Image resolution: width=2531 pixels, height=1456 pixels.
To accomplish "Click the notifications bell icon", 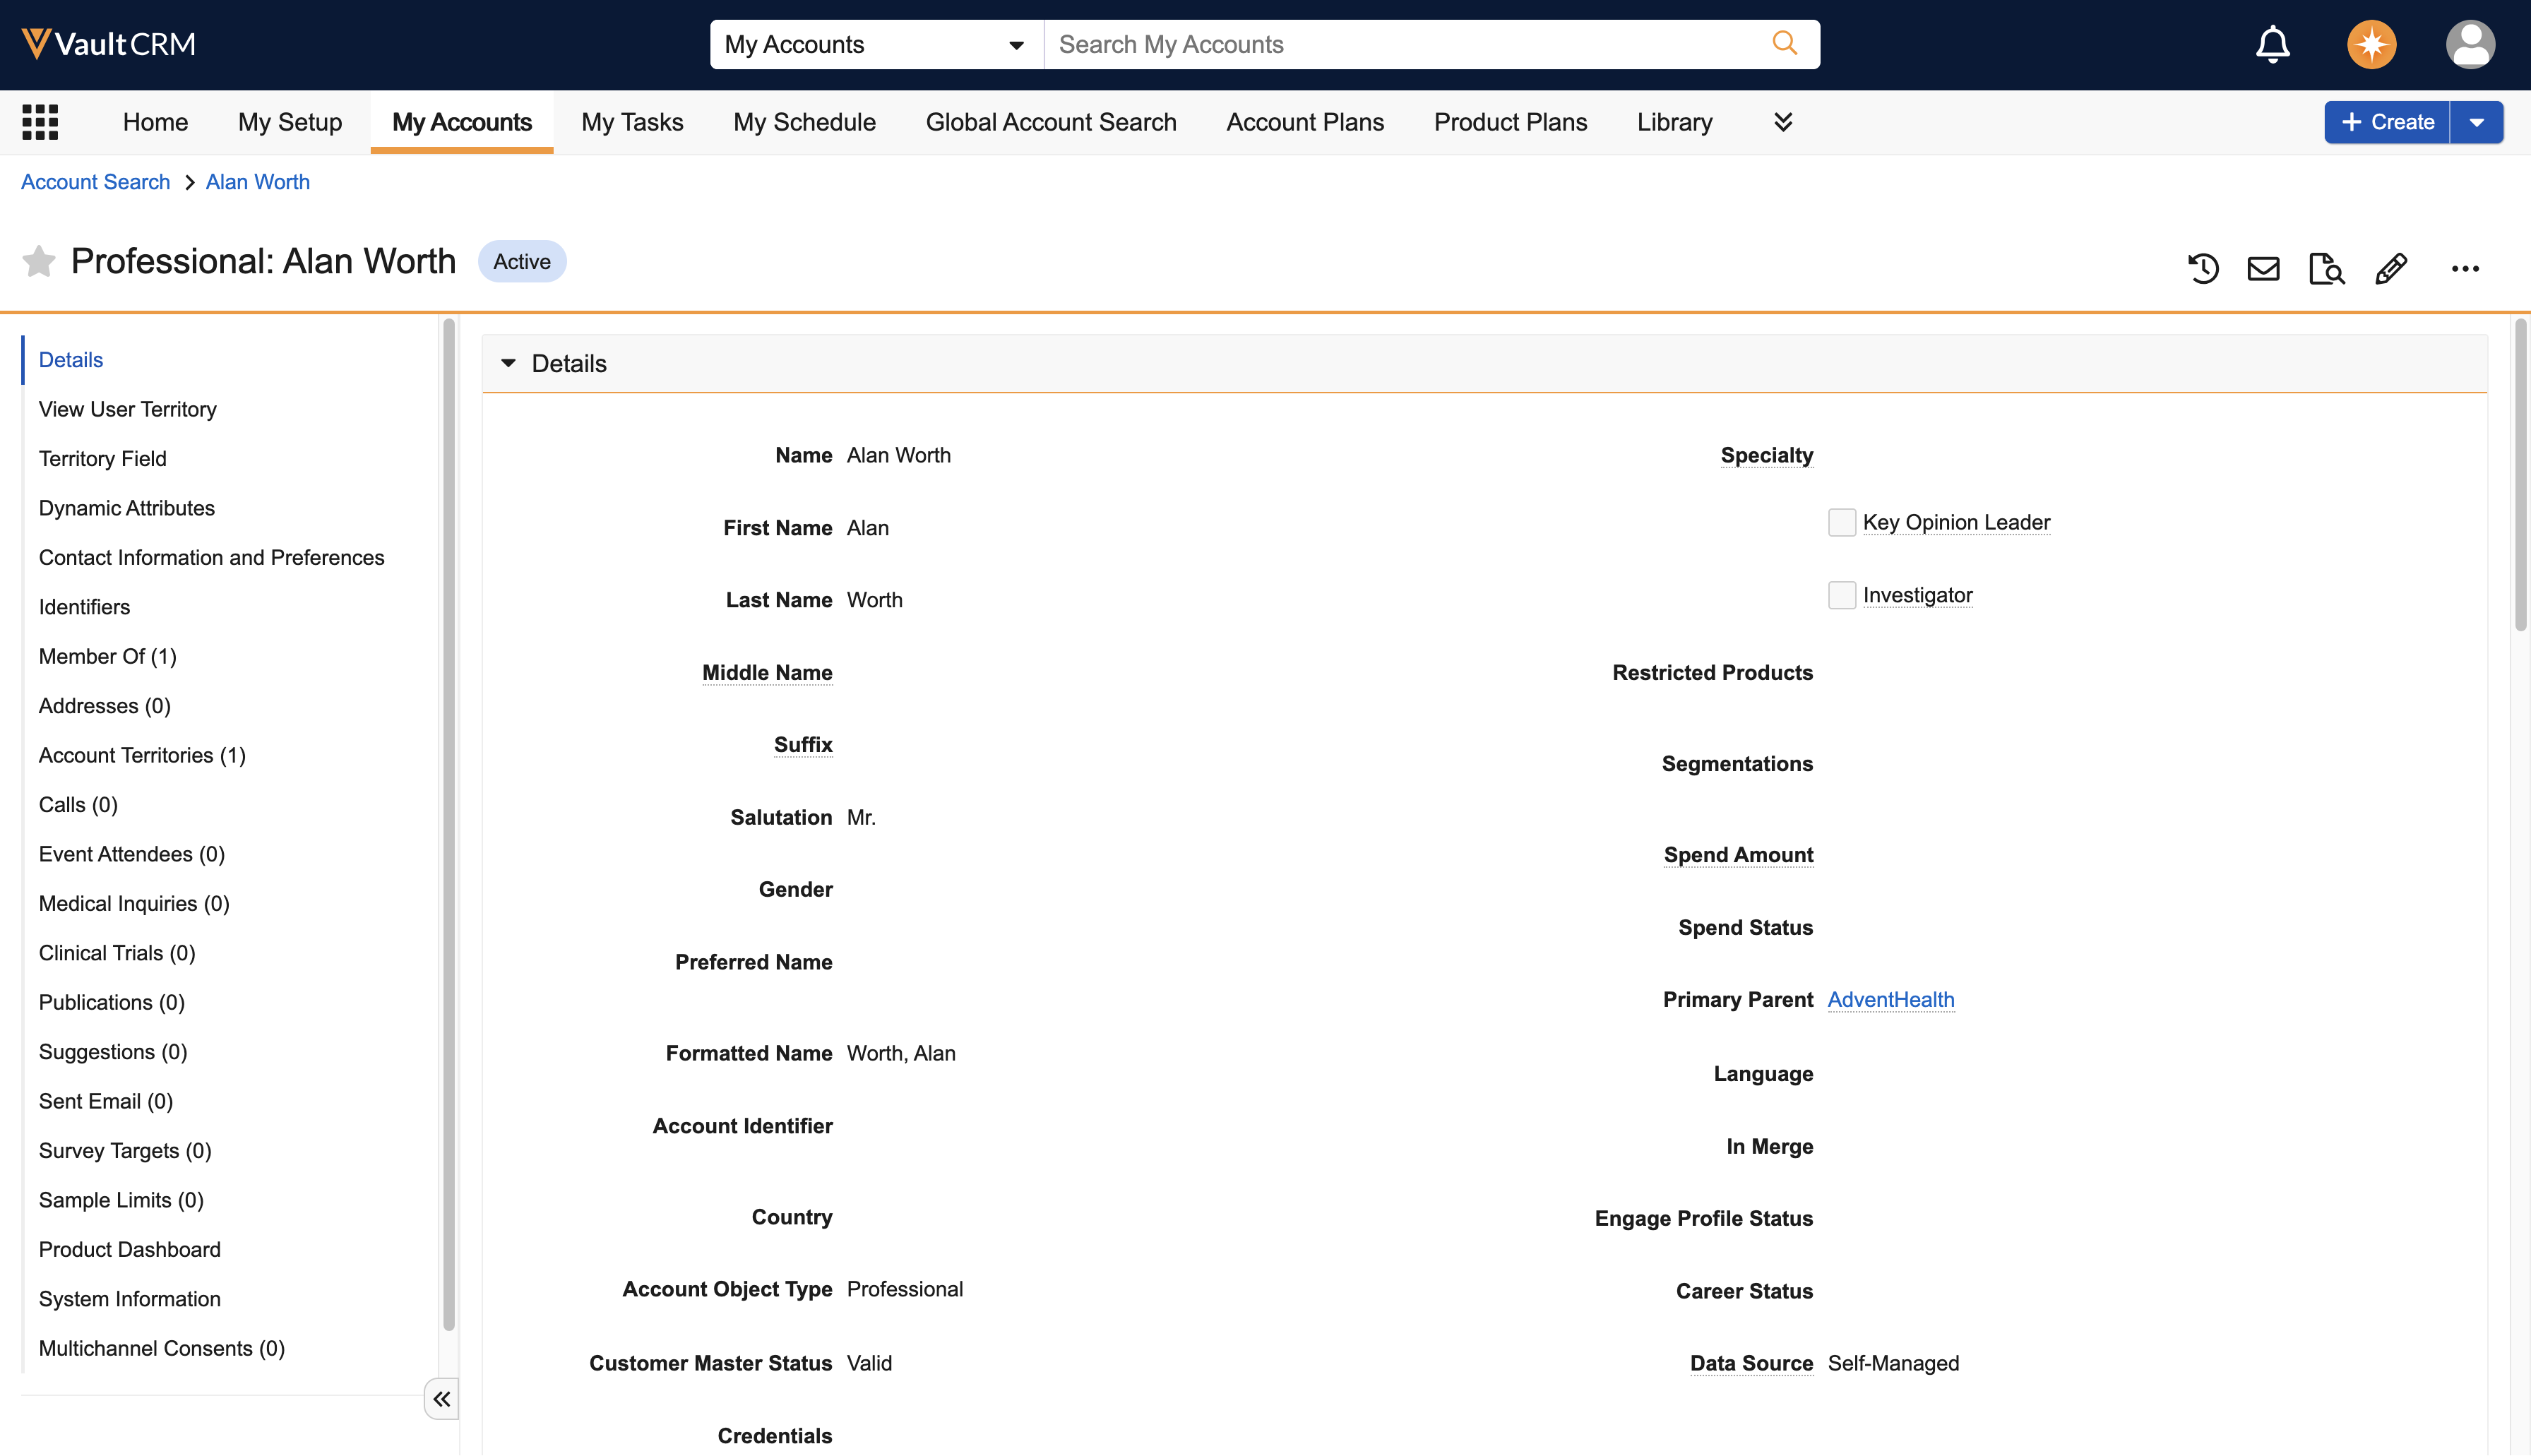I will [x=2272, y=44].
